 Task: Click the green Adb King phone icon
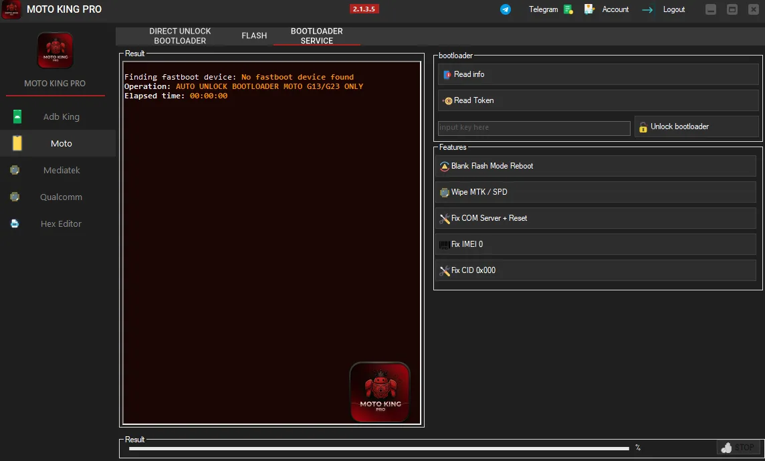coord(17,116)
